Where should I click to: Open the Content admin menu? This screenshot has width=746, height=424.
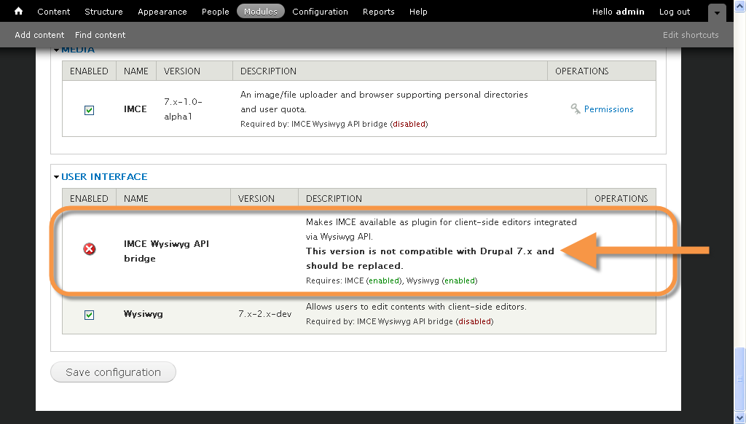tap(54, 12)
